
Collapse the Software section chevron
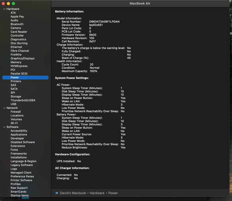pyautogui.click(x=4, y=127)
